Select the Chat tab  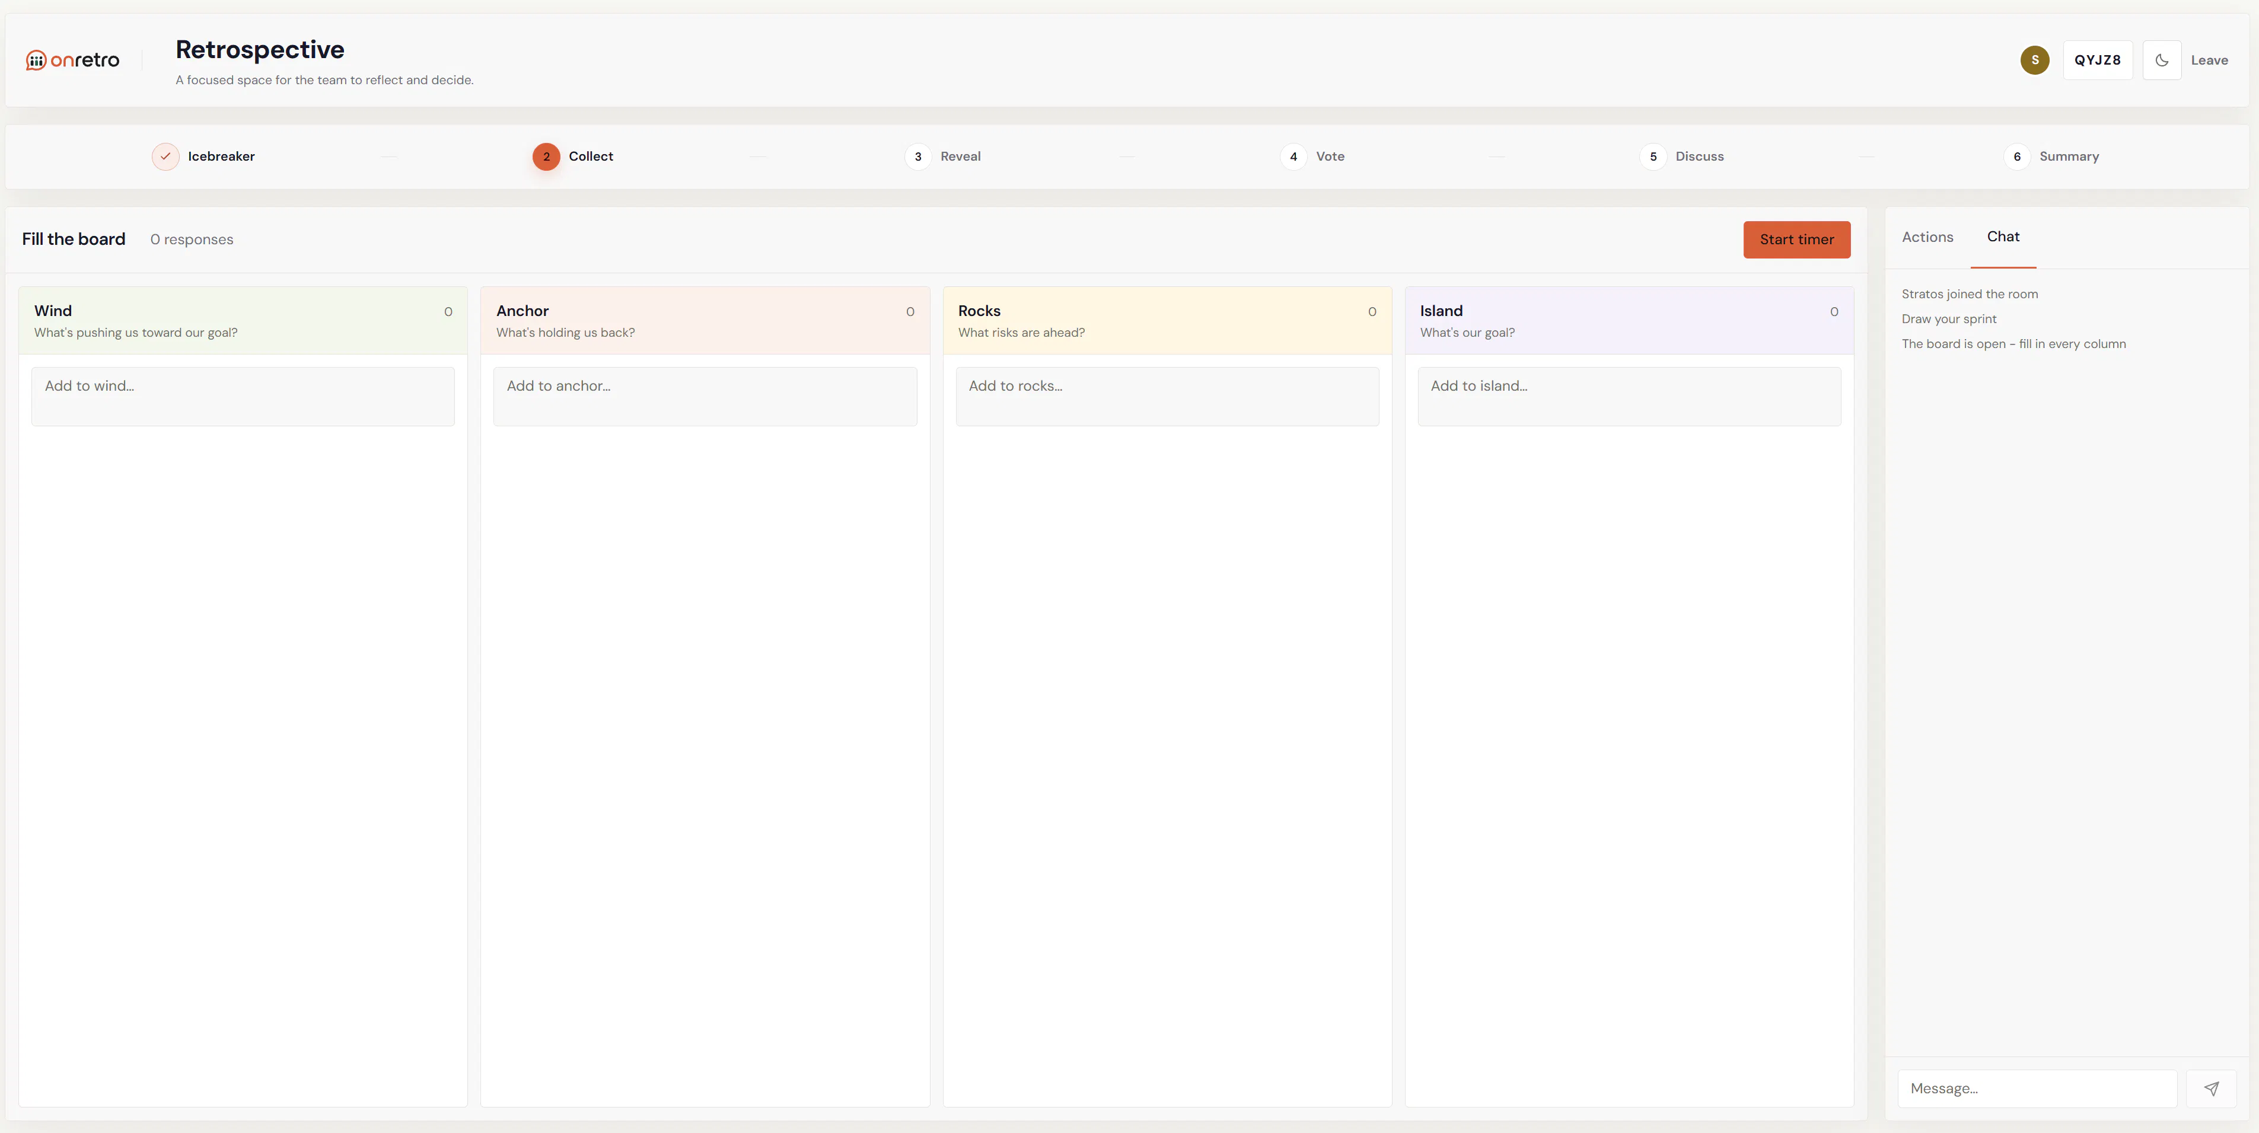click(2003, 237)
